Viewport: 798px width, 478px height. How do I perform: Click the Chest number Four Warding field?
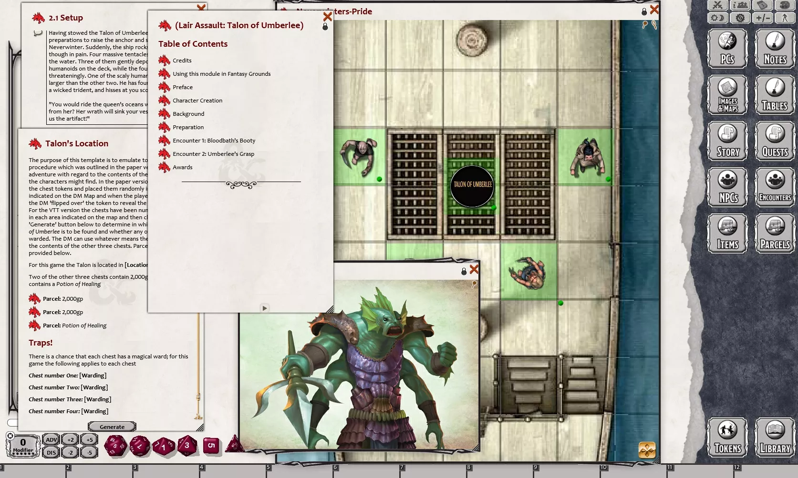(x=95, y=411)
